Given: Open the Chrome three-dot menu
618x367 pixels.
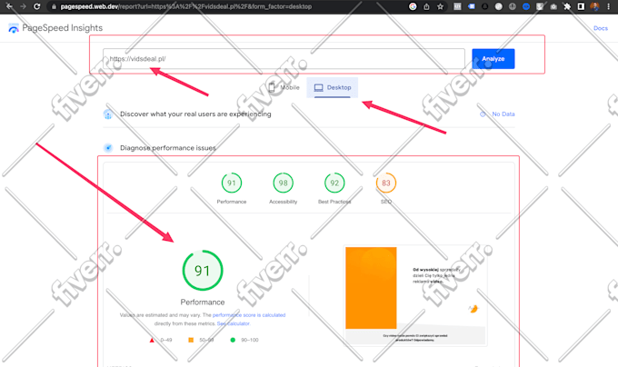Looking at the screenshot, I should point(609,6).
